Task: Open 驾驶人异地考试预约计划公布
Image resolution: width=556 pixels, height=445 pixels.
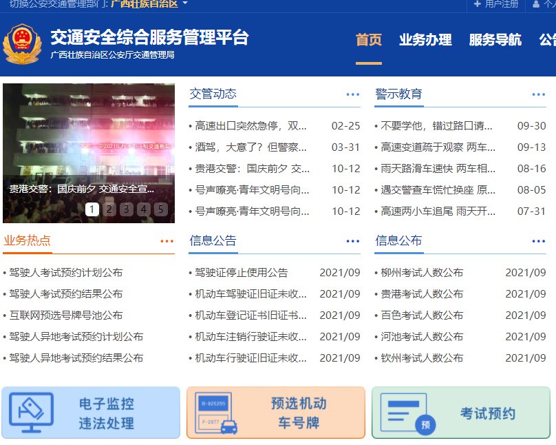Action: click(76, 336)
